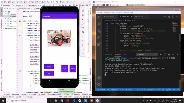Image resolution: width=184 pixels, height=103 pixels.
Task: Expand the res folder
Action: tap(6, 23)
